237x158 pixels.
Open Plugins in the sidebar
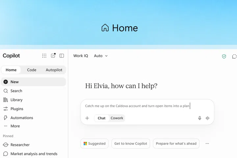33,109
